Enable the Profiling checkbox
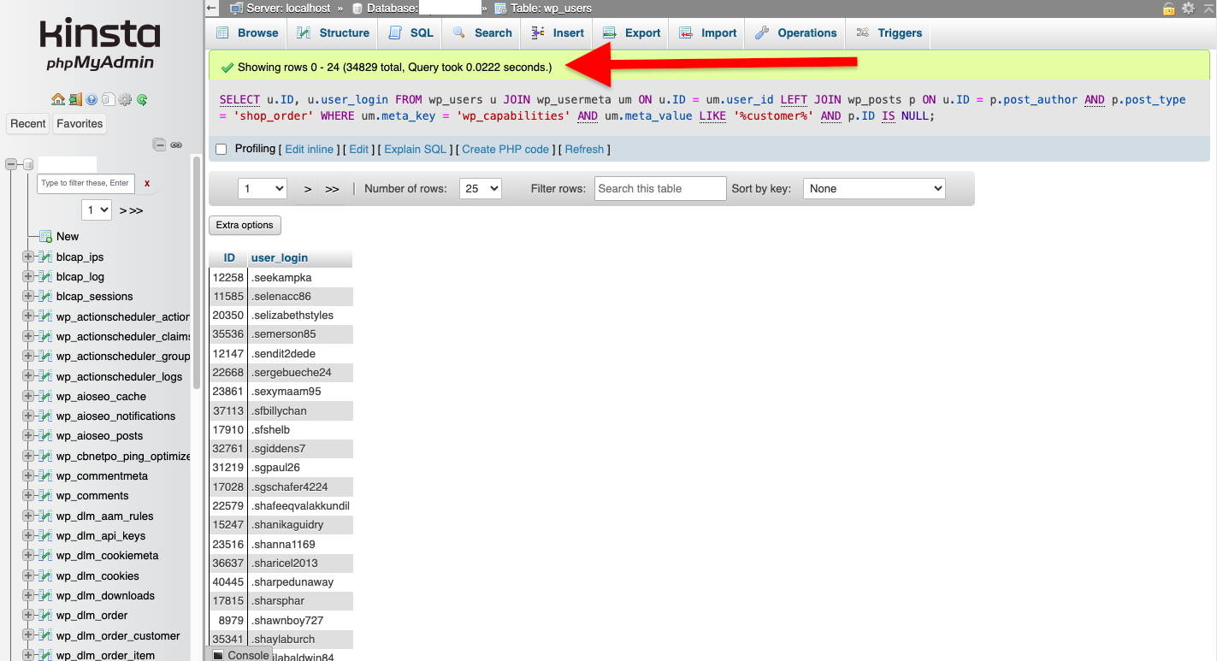This screenshot has width=1217, height=661. click(222, 149)
